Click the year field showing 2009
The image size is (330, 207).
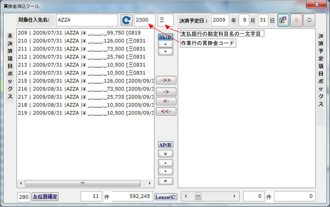coord(220,20)
